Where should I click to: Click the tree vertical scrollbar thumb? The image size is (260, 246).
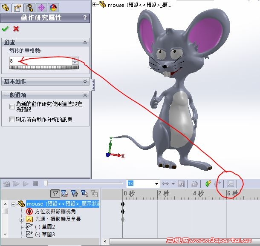(x=5, y=211)
